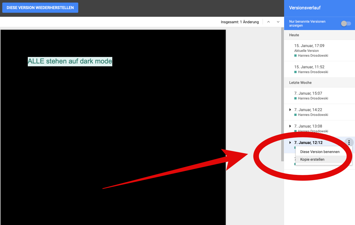
Task: Select version 15. Januar, 17:09
Action: (320, 50)
